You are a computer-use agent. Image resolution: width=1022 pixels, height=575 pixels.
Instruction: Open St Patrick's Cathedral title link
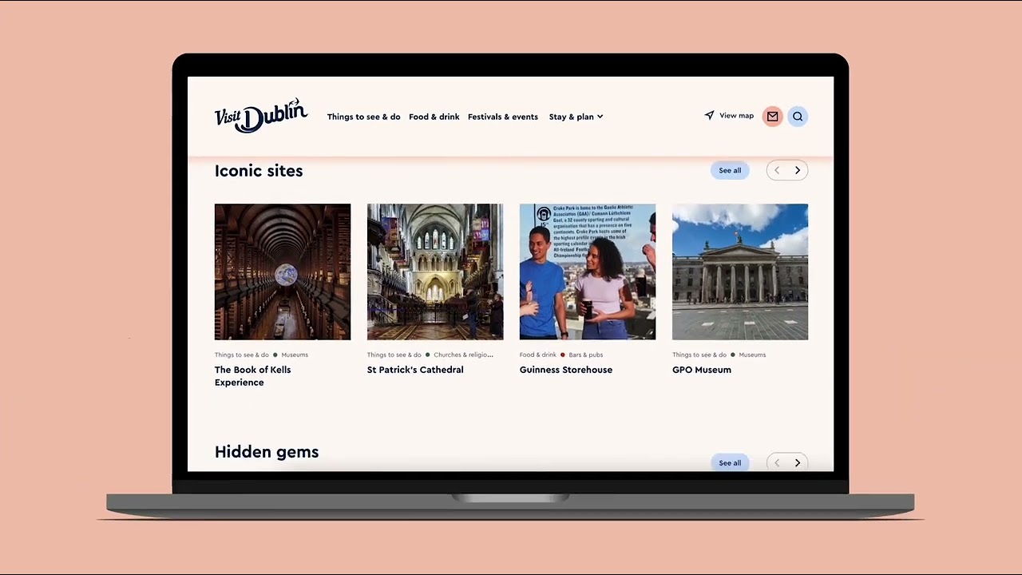click(415, 370)
